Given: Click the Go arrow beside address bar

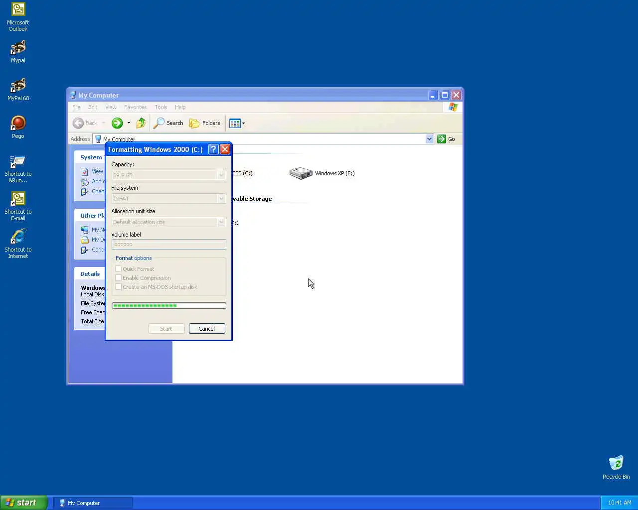Looking at the screenshot, I should tap(442, 139).
